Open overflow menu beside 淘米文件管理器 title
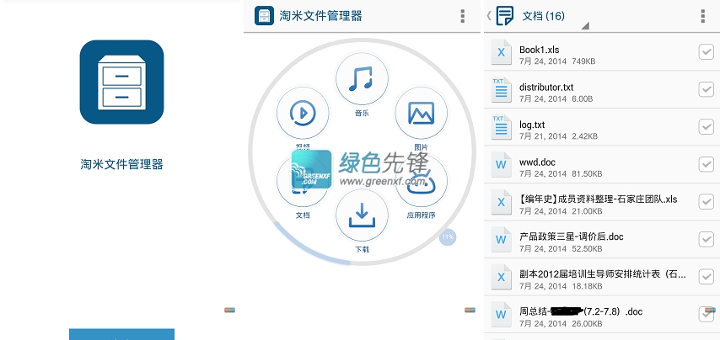 point(462,16)
